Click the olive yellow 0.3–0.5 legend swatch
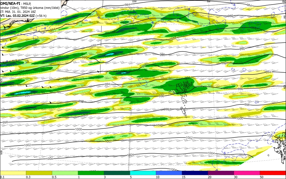This screenshot has height=179, width=286. pos(39,173)
